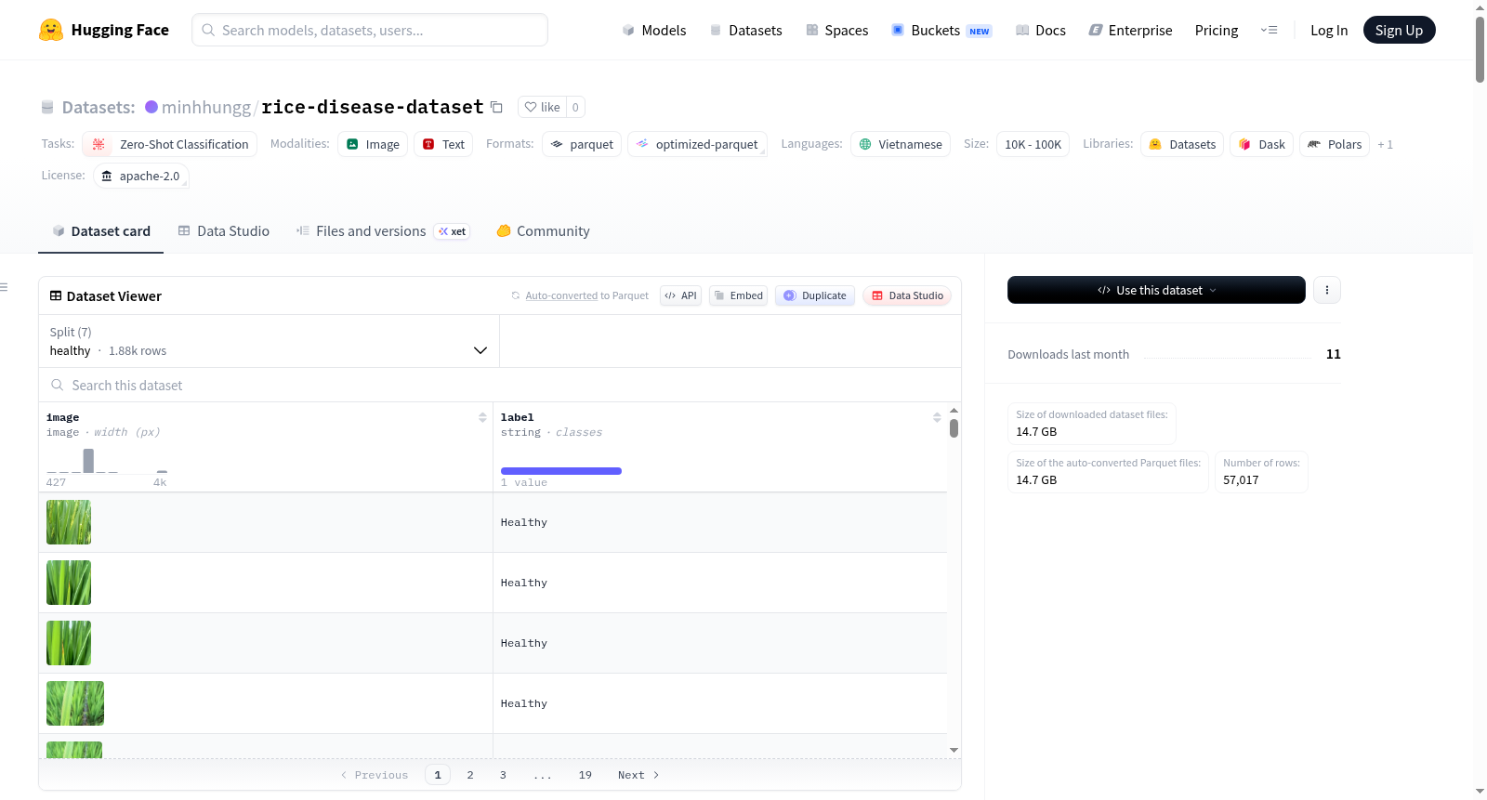1487x800 pixels.
Task: Open the Enterprise nav item
Action: [1130, 30]
